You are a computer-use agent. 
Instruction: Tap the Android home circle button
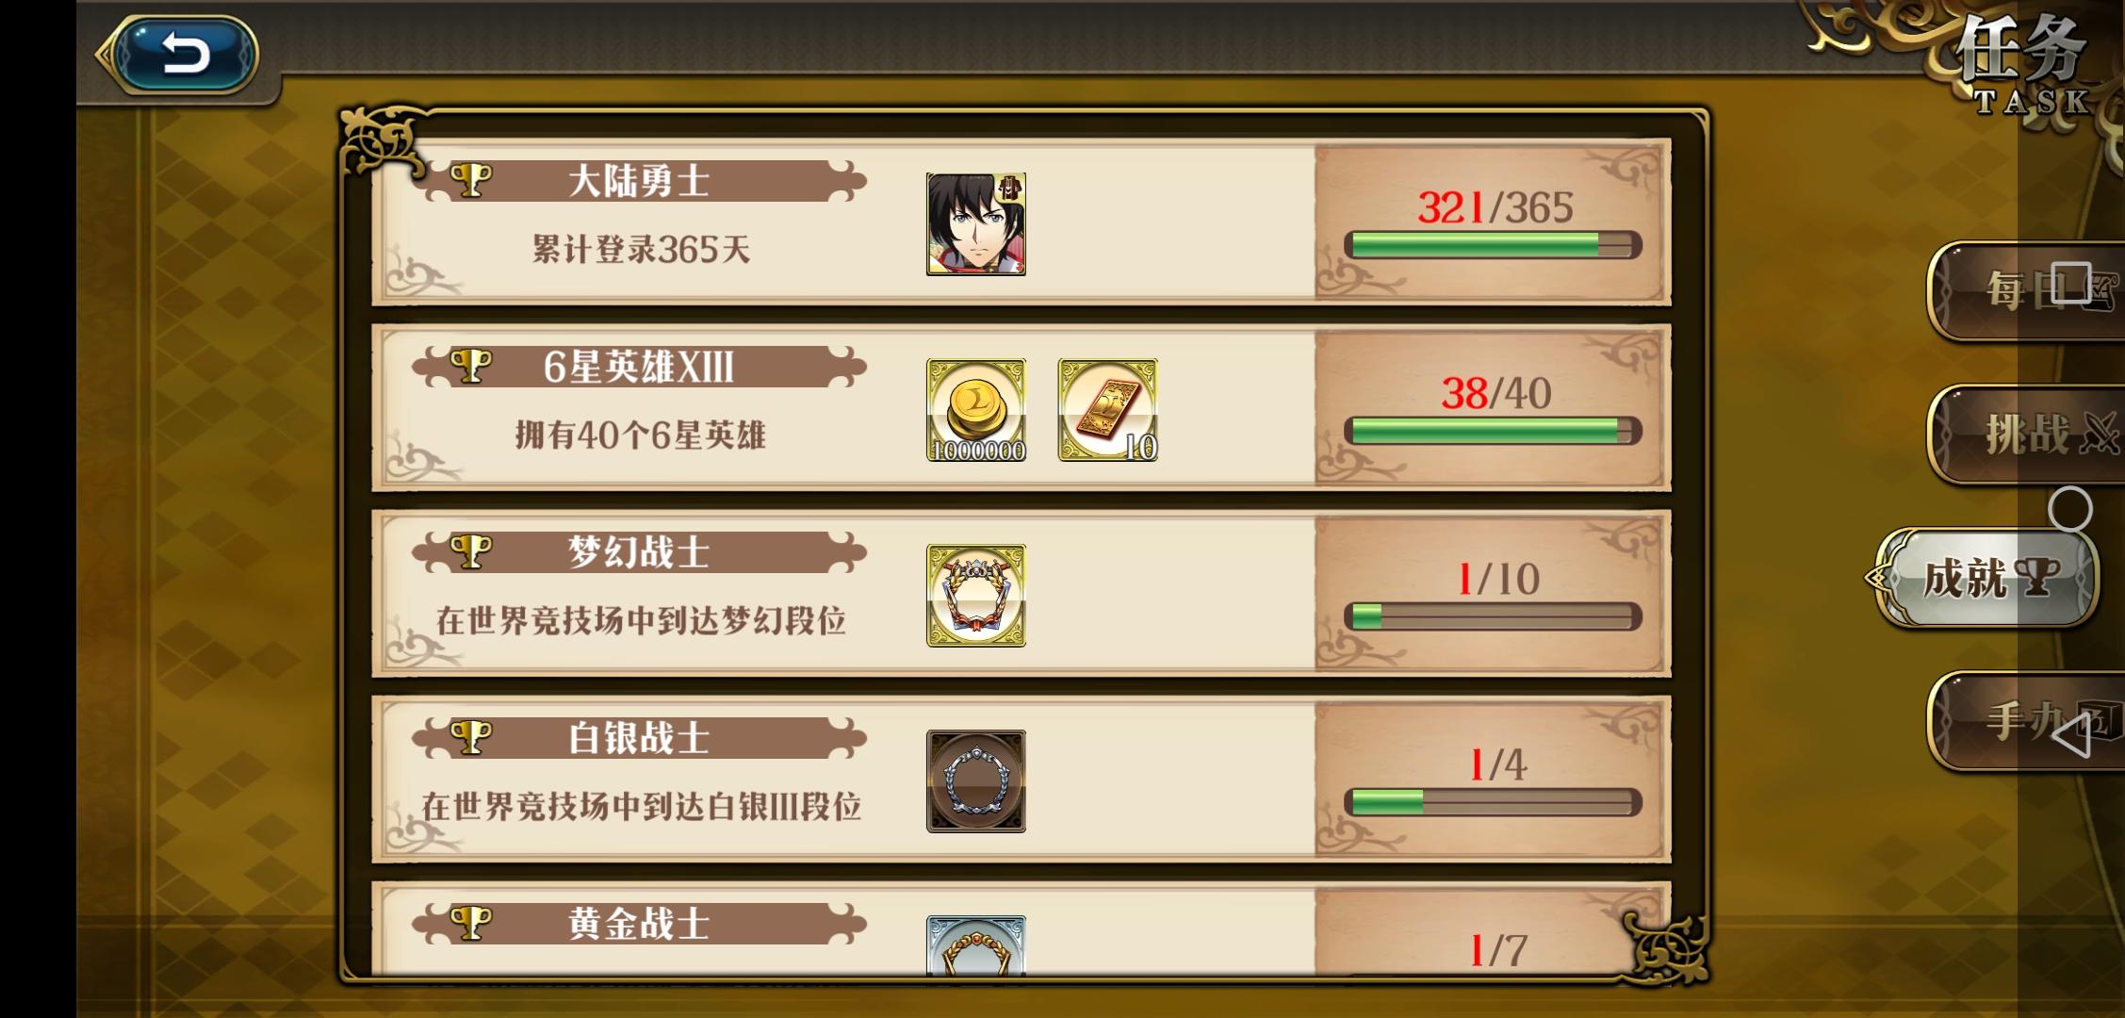[2070, 509]
